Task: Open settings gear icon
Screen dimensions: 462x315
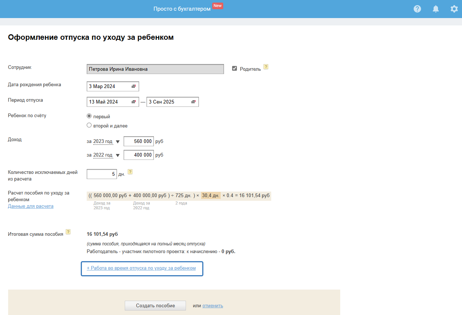Action: coord(454,9)
